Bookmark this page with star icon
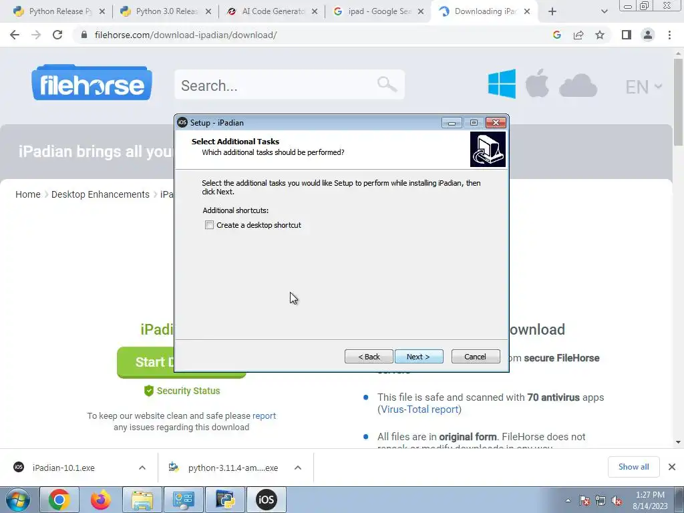The height and width of the screenshot is (513, 684). pyautogui.click(x=600, y=35)
